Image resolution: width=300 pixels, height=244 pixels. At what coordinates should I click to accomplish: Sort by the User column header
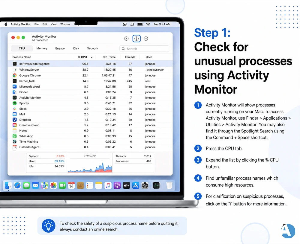point(149,57)
